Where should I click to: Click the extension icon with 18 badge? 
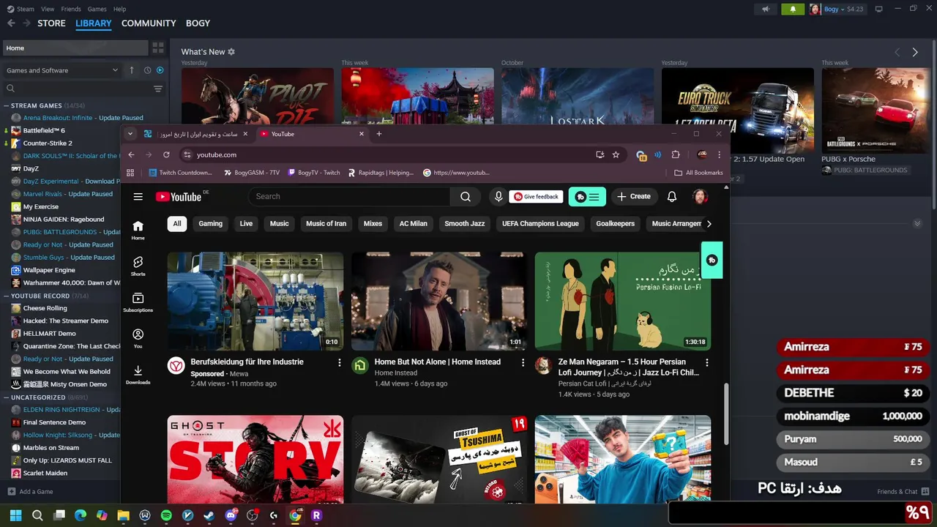[641, 155]
